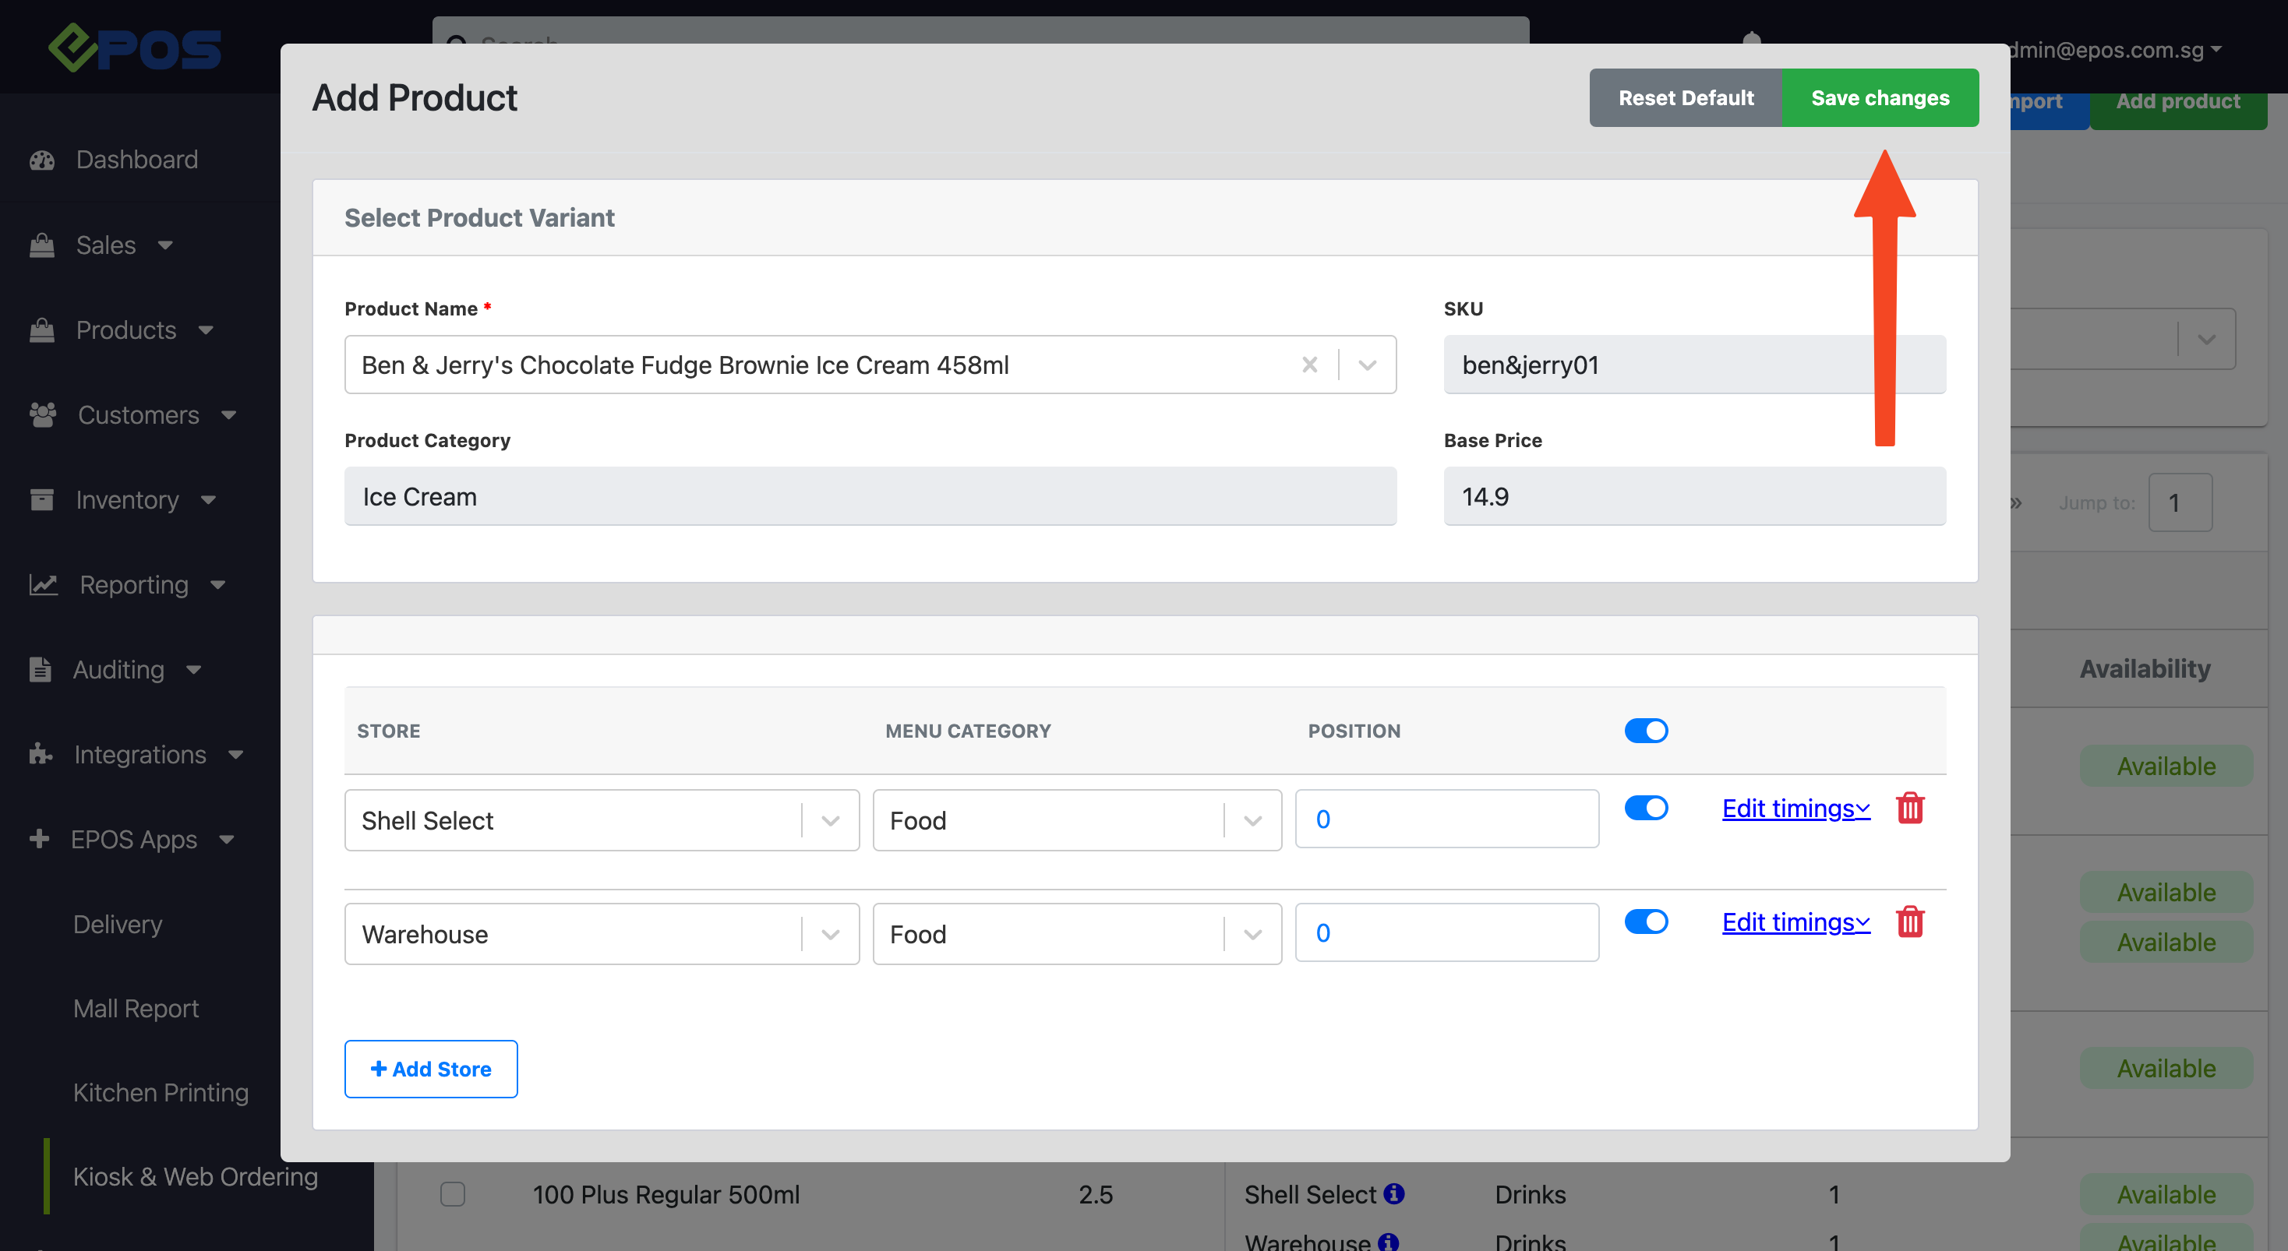Image resolution: width=2288 pixels, height=1251 pixels.
Task: Open Food menu category for Shell Select
Action: (x=1076, y=820)
